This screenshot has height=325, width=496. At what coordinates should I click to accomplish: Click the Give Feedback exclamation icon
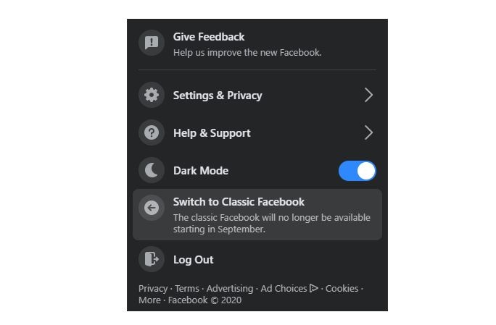coord(152,43)
